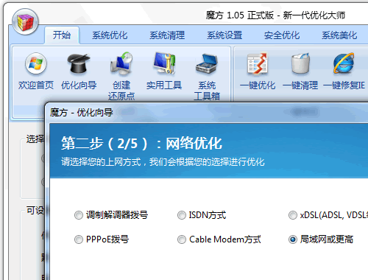Click the Rubik's cube application logo
The height and width of the screenshot is (280, 368).
(x=25, y=21)
